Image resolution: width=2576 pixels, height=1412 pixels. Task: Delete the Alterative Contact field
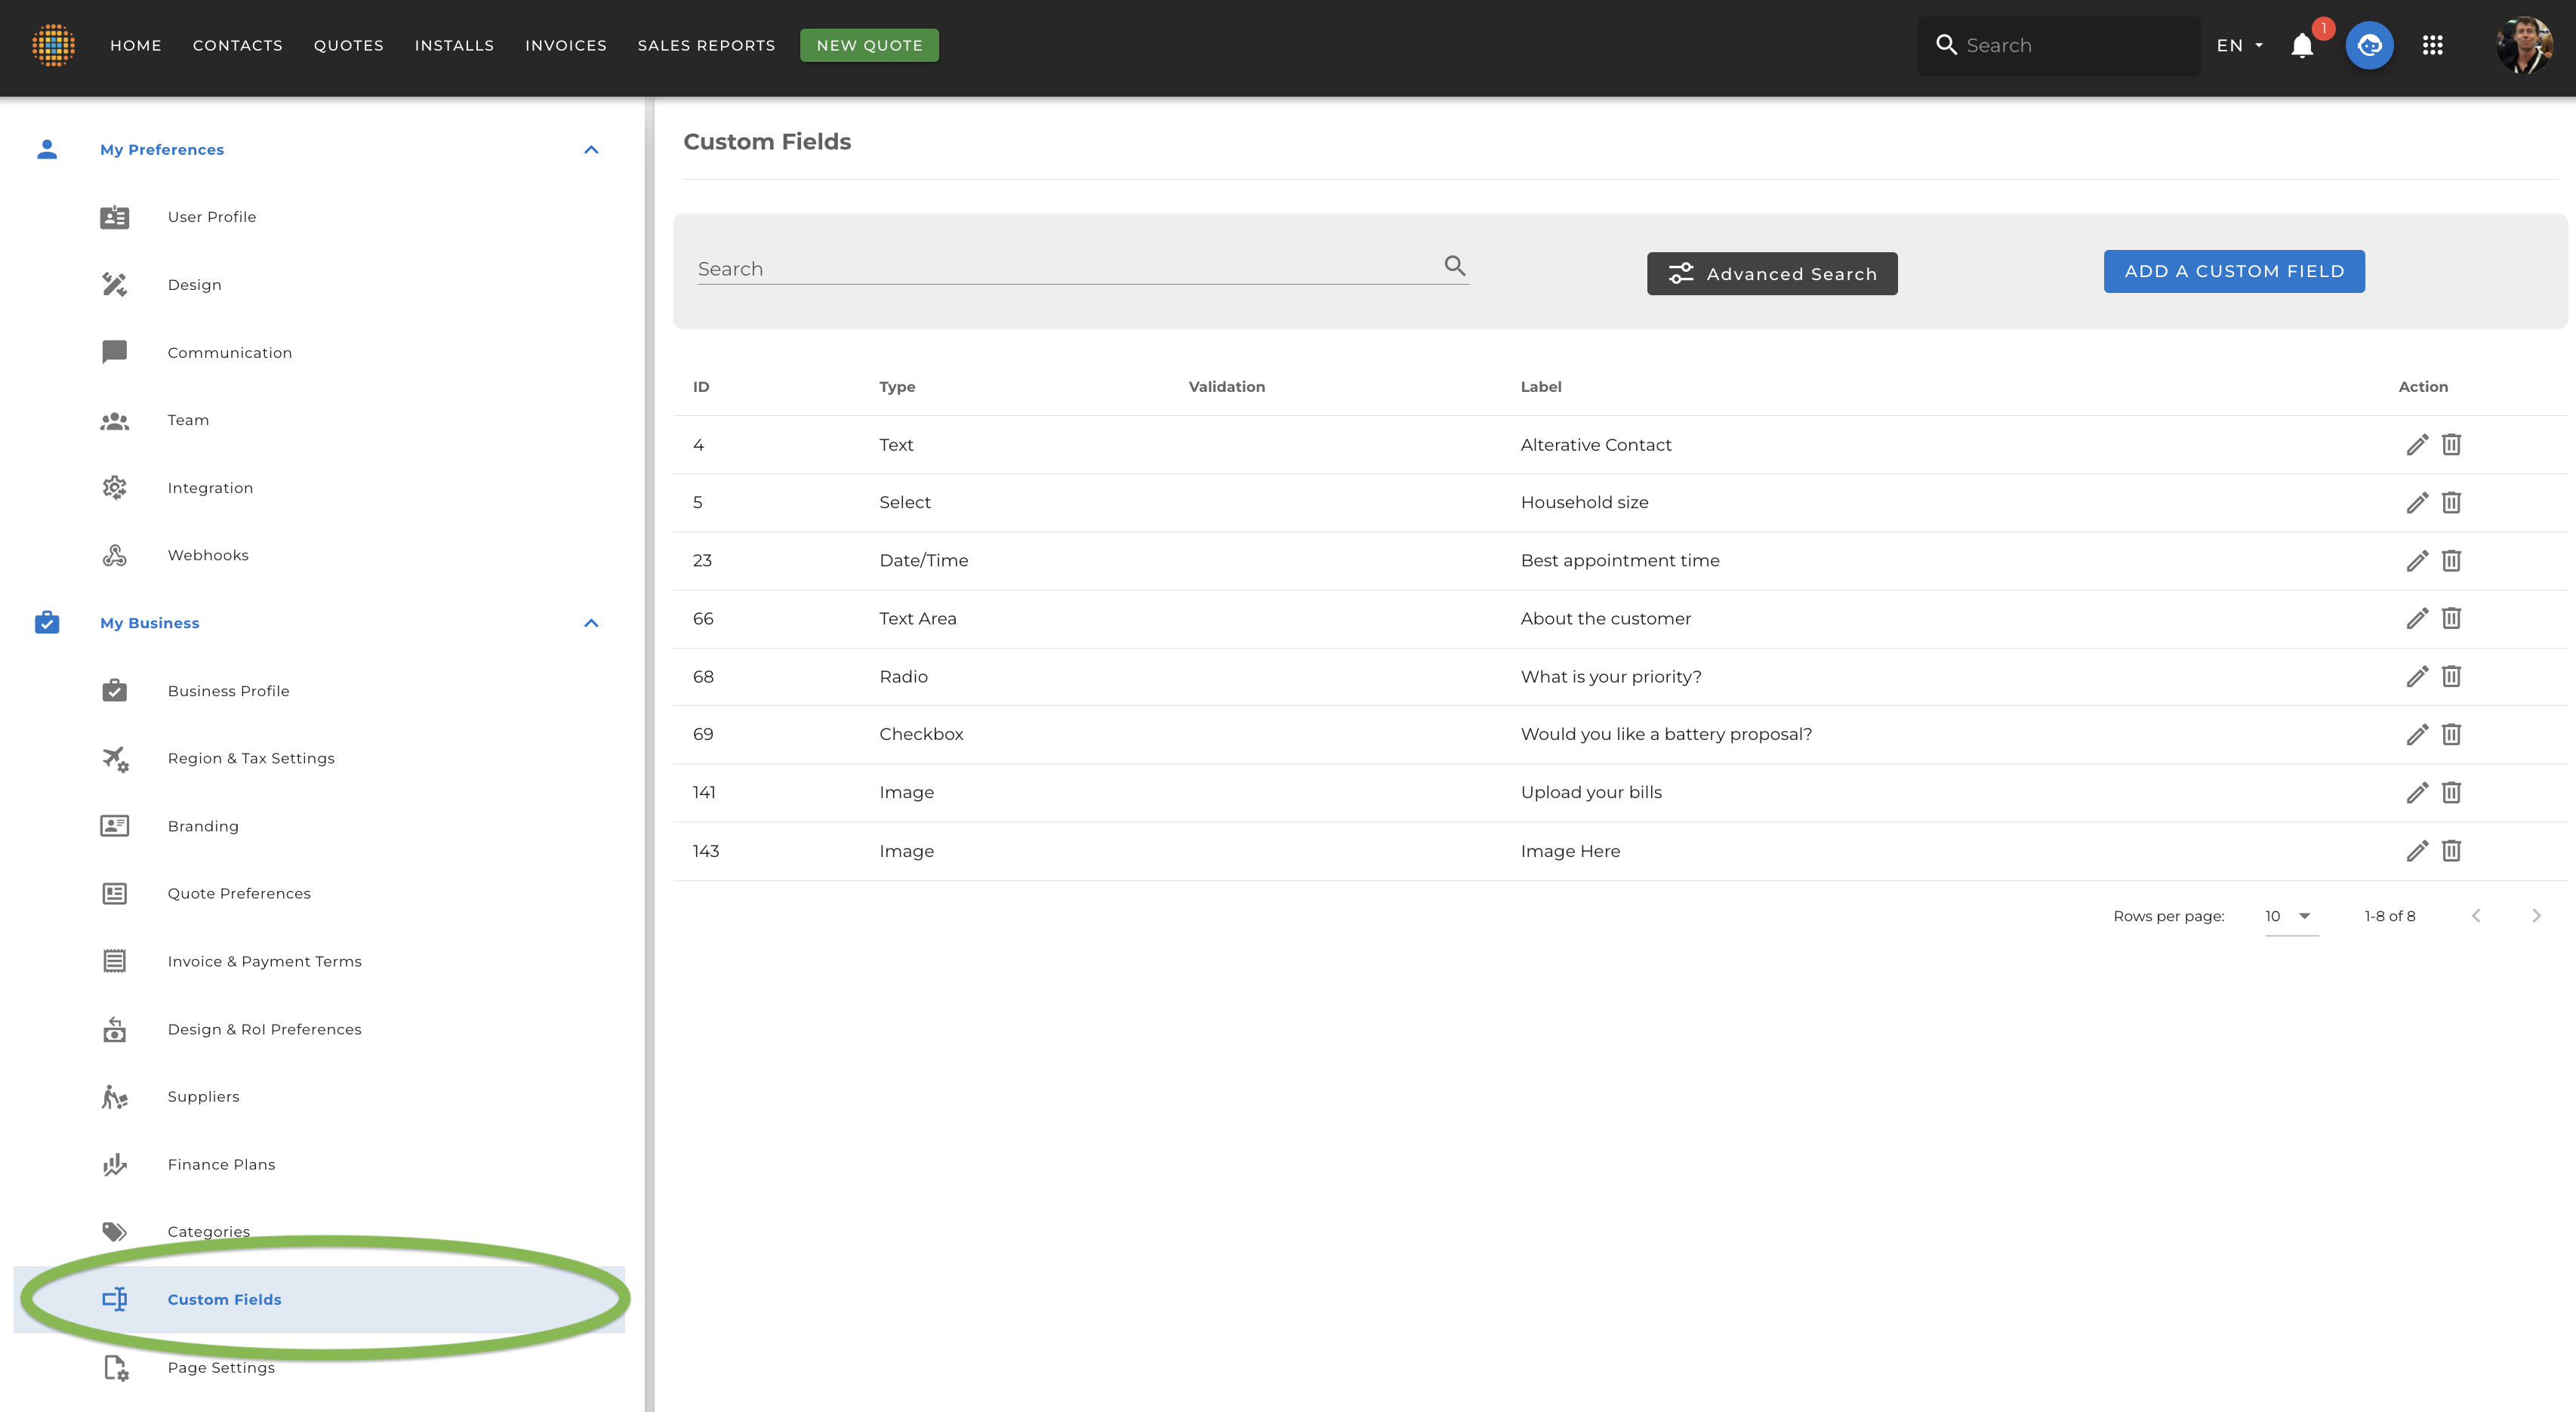(2451, 444)
